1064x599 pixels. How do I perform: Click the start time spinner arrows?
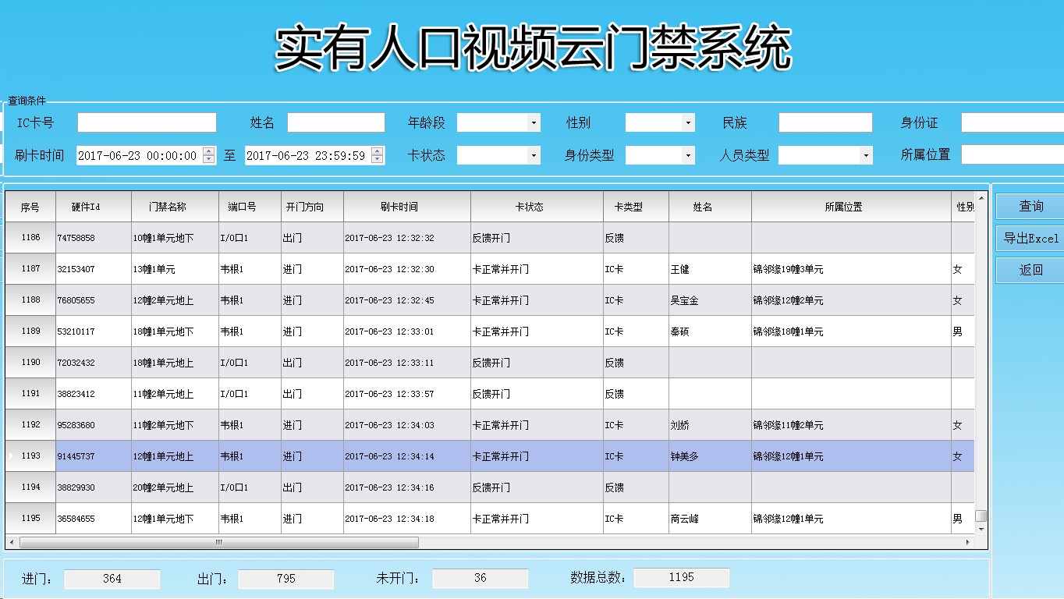(x=208, y=155)
